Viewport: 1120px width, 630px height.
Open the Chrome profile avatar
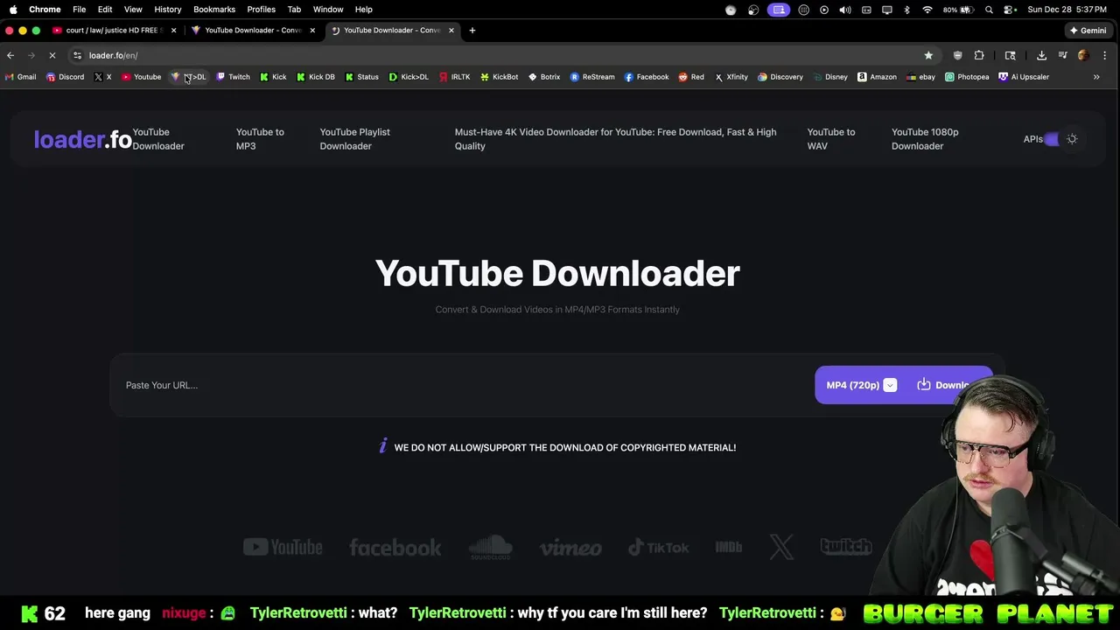(1083, 55)
